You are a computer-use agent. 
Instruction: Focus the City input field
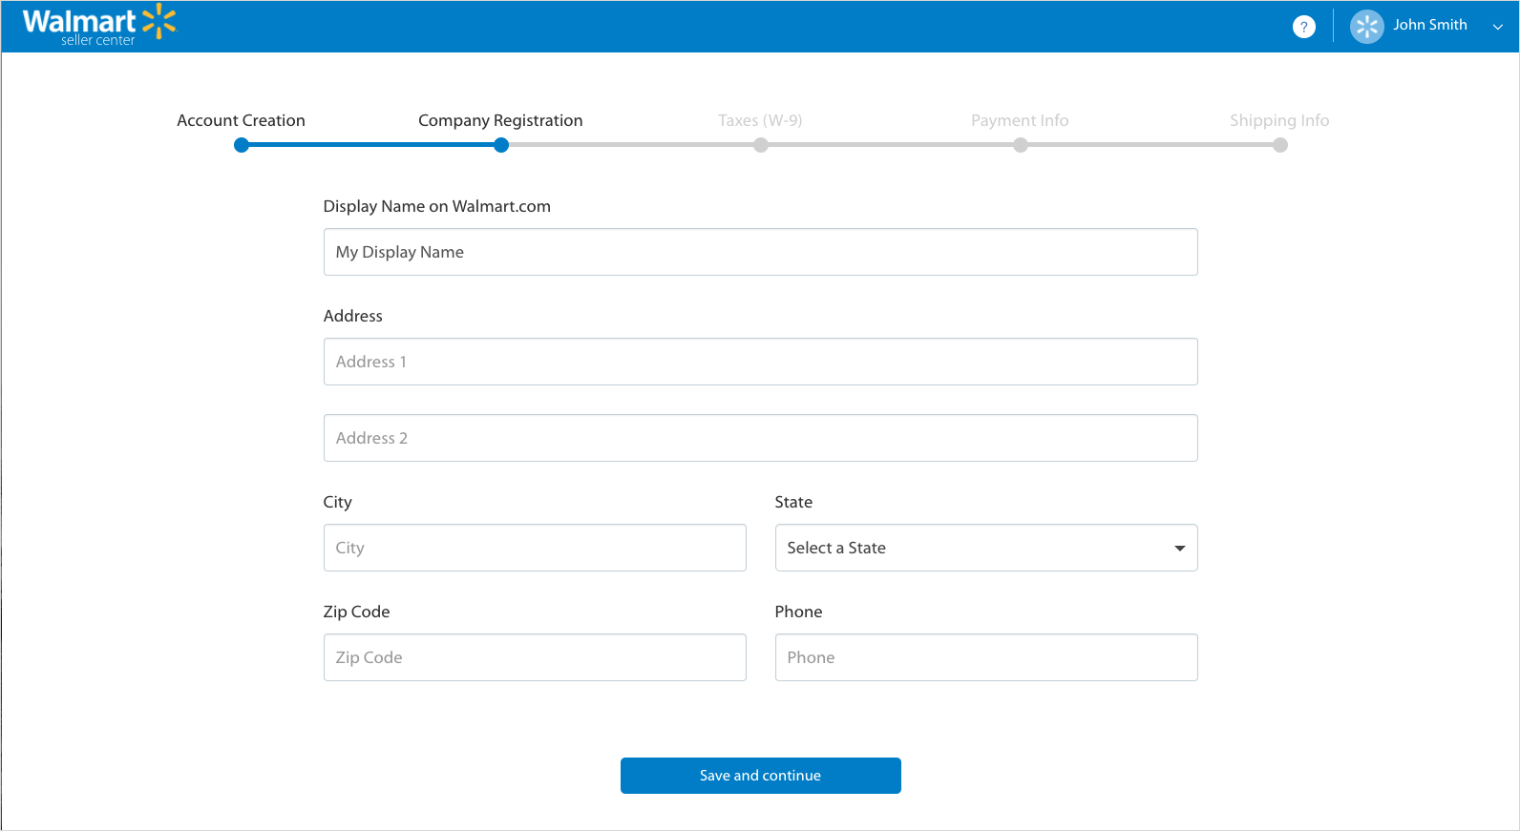tap(535, 548)
